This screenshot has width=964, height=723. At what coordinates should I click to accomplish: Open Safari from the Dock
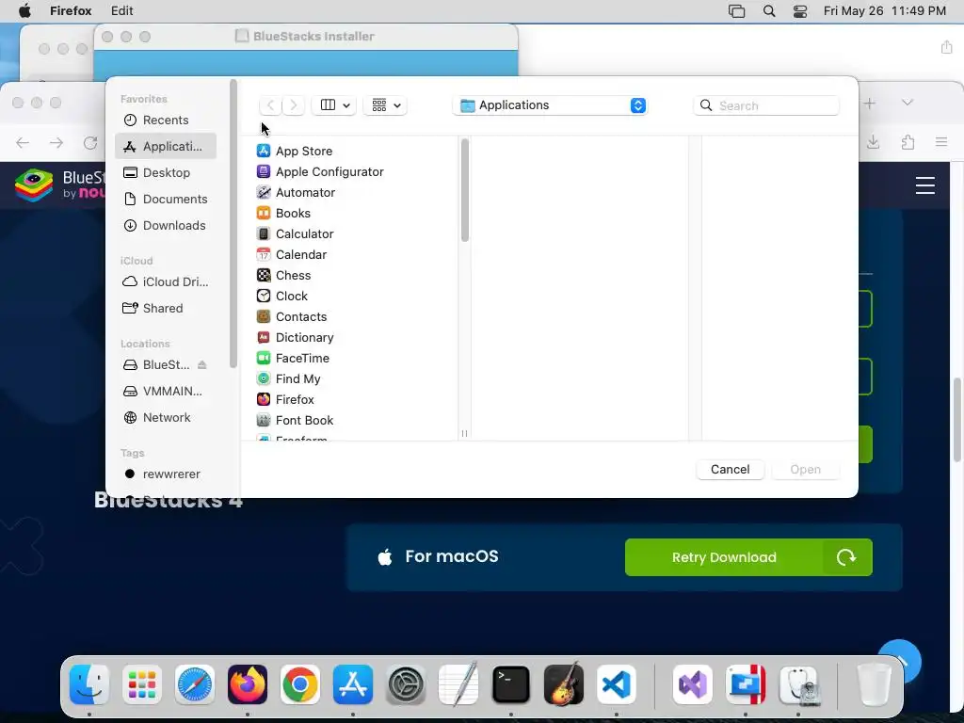195,684
